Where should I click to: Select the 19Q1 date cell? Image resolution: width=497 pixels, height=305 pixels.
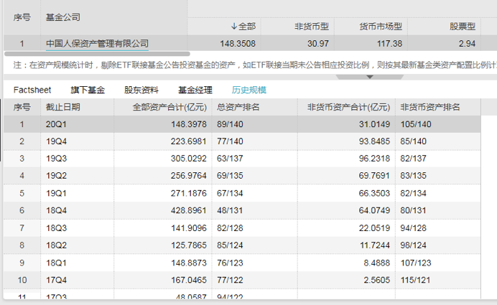56,193
